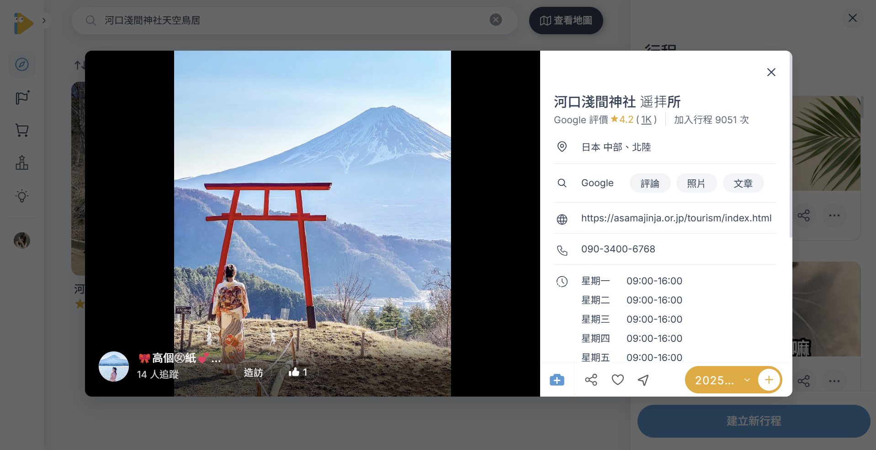Open the author name 高個㊛紙
The image size is (876, 450).
tap(180, 358)
